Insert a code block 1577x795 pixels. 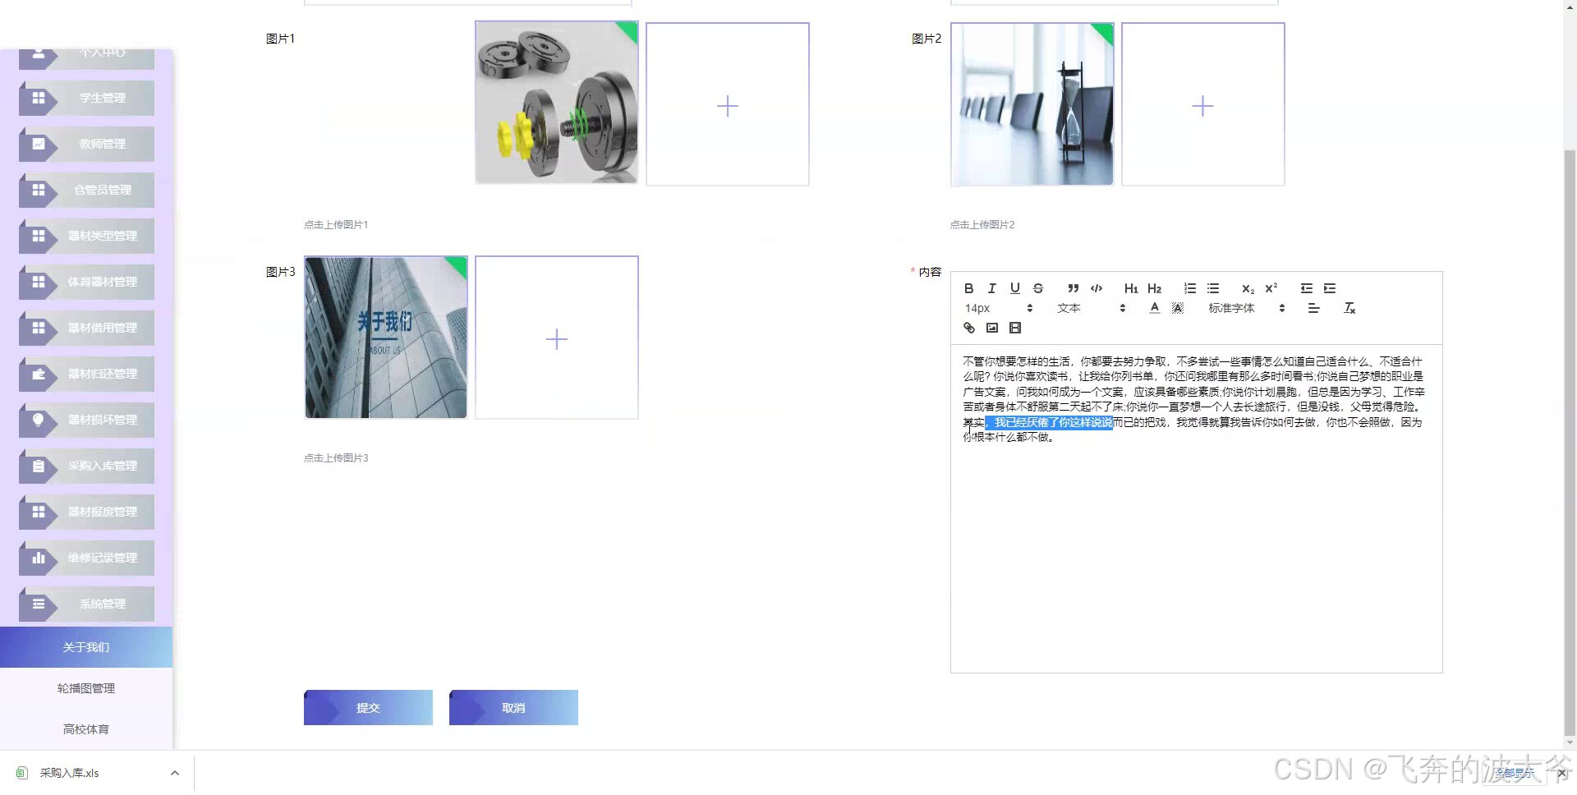tap(1097, 288)
